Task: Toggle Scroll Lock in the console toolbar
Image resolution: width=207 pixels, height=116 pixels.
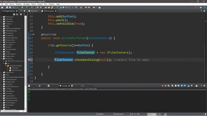Action: tap(175, 86)
